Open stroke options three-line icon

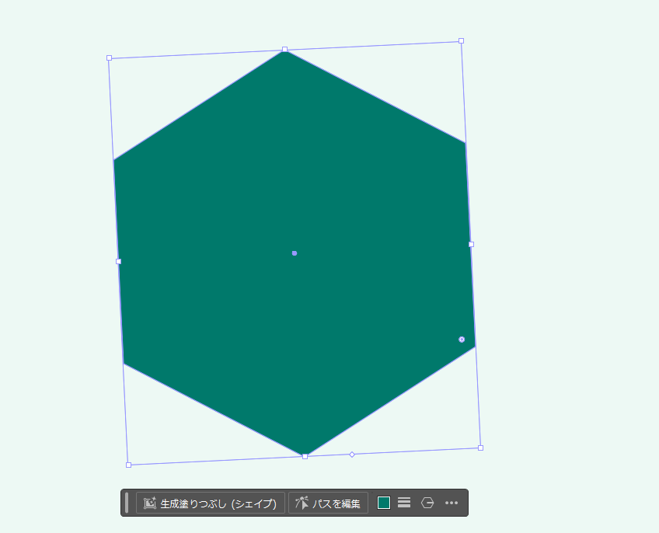(x=404, y=503)
